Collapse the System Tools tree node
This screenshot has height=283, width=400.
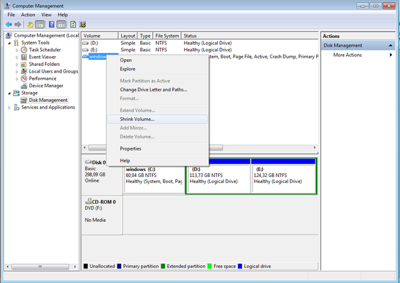click(x=9, y=43)
